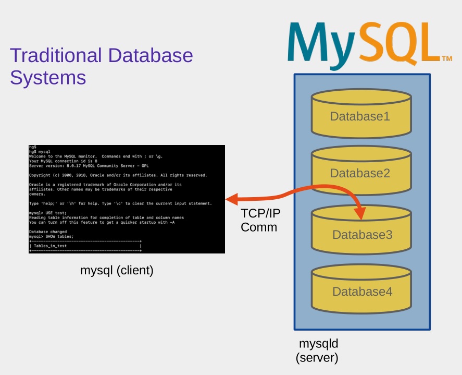Click the 'Welcome to the MySQL monitor' line

click(96, 156)
